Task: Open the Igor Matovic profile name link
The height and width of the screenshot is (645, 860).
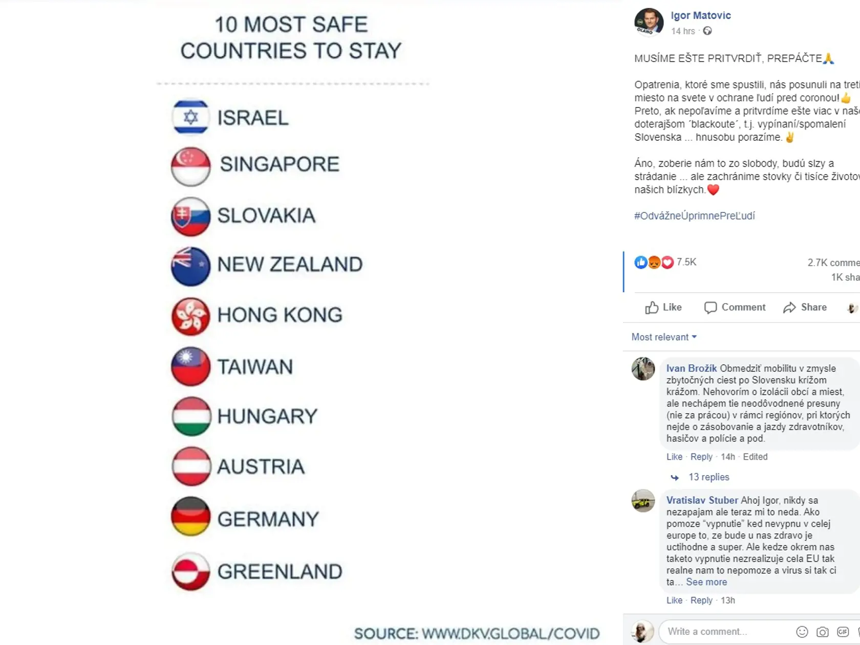Action: tap(701, 15)
